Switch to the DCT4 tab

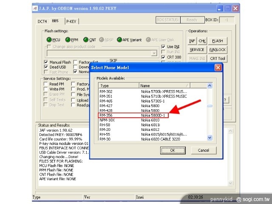coord(42,22)
